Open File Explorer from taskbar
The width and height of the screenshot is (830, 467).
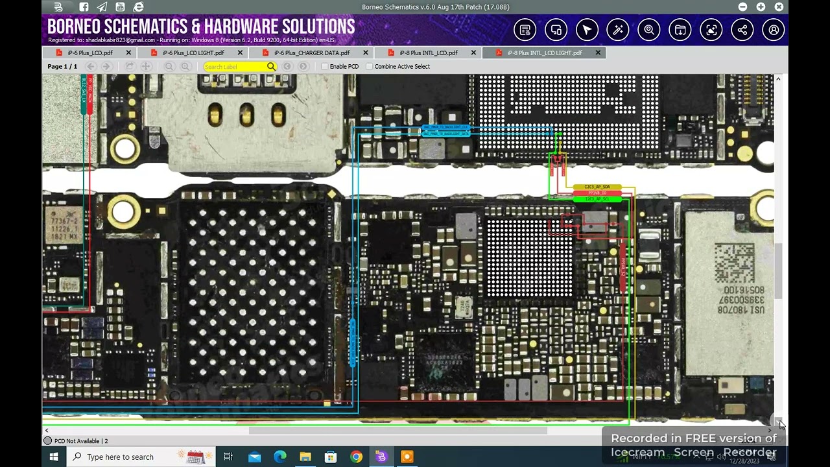point(305,457)
